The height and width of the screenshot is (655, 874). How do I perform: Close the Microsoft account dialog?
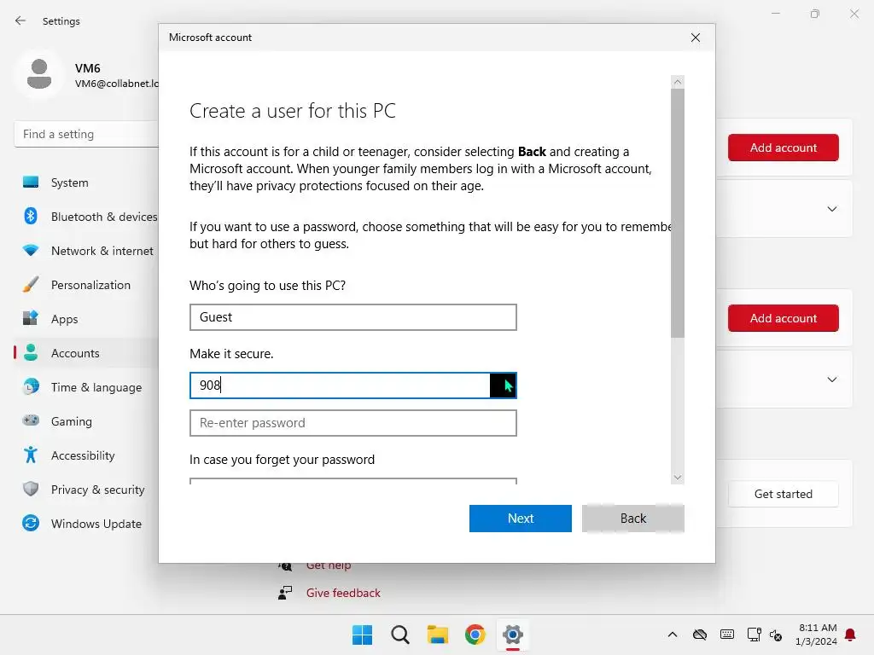coord(696,38)
